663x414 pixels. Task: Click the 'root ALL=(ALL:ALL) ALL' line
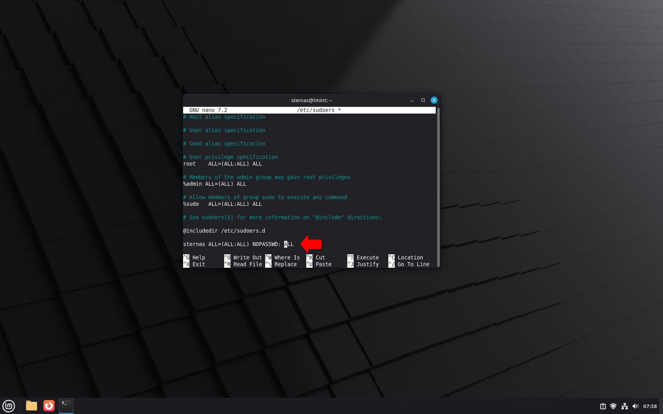click(x=222, y=164)
